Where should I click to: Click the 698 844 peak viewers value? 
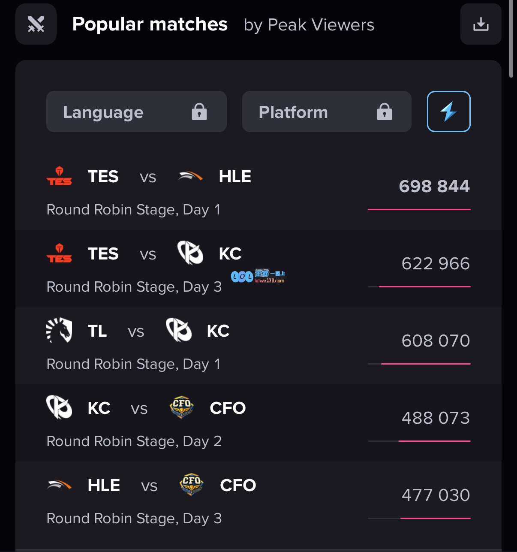pyautogui.click(x=434, y=186)
